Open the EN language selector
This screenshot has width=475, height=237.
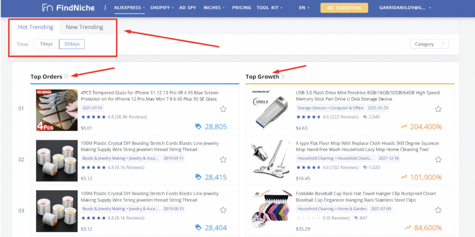click(304, 7)
